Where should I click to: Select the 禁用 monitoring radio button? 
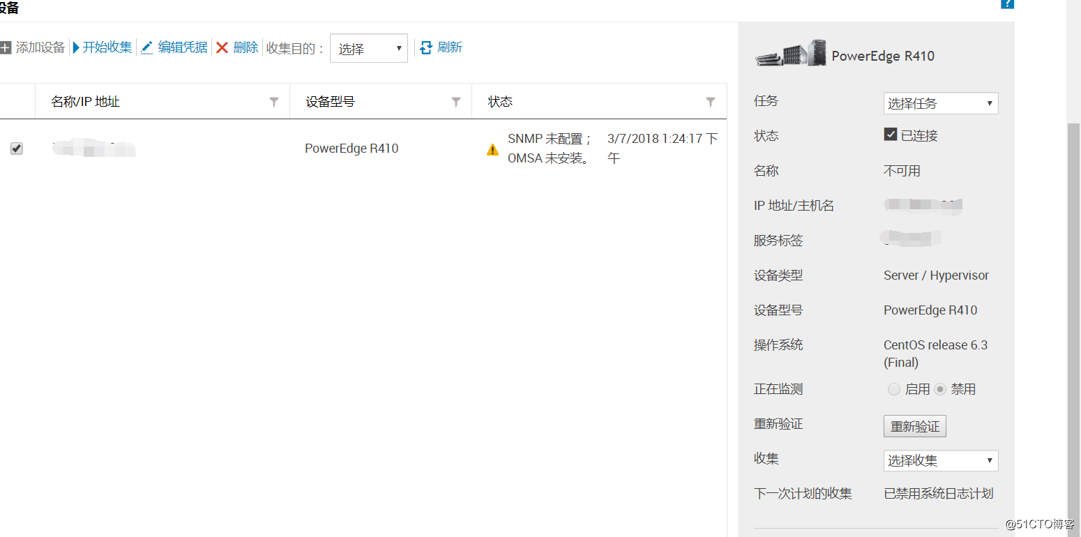click(940, 389)
